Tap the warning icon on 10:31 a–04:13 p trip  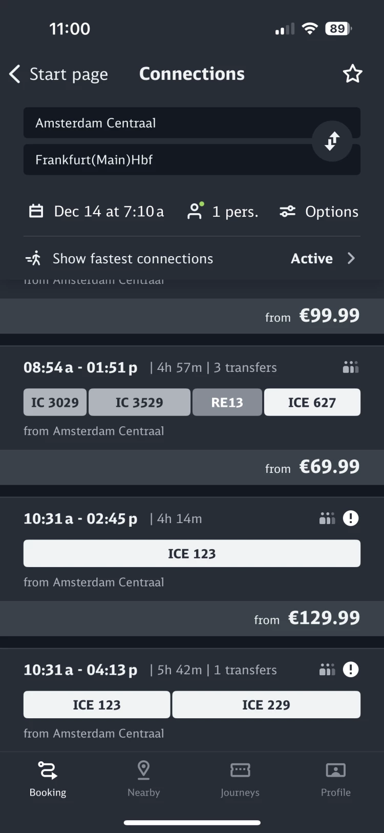[351, 670]
